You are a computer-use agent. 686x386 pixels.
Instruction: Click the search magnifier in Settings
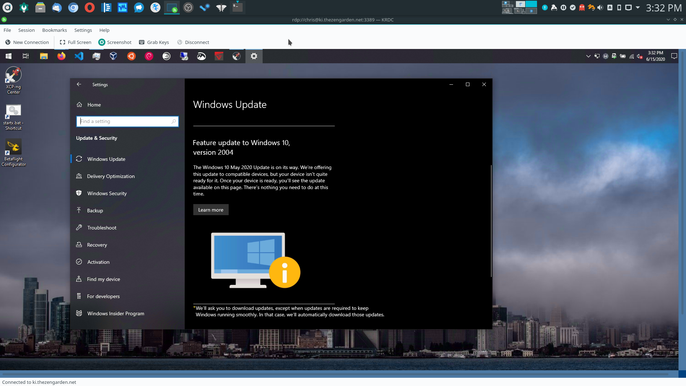tap(174, 122)
